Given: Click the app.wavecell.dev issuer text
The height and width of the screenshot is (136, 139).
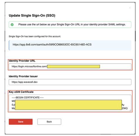Looking at the screenshot, I should (25, 82).
